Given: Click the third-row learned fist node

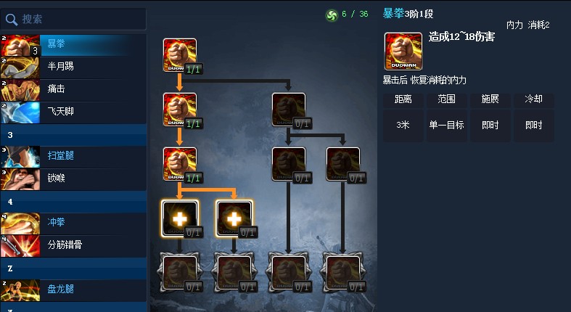Looking at the screenshot, I should click(x=180, y=164).
